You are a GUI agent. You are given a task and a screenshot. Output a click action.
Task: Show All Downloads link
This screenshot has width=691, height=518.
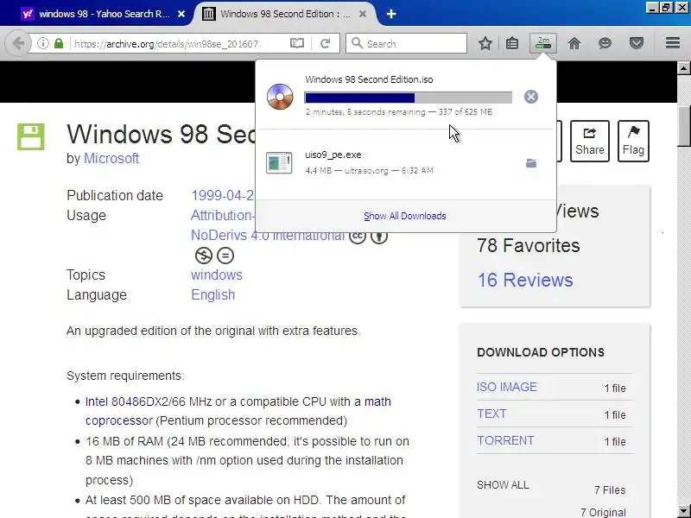pos(404,216)
